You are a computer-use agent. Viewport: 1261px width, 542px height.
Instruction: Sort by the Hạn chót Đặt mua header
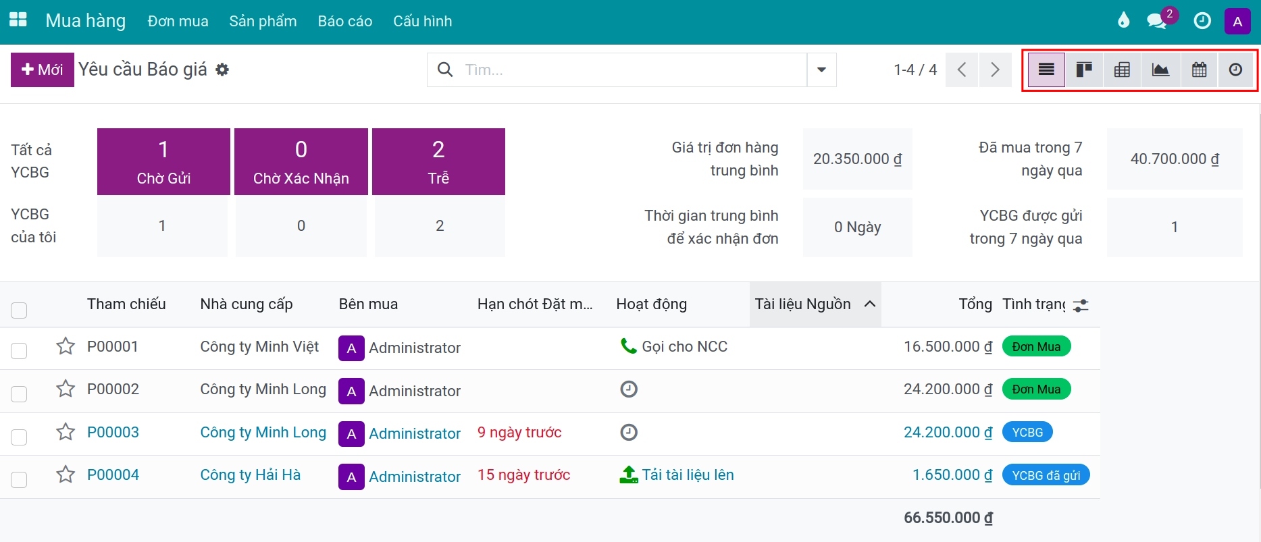(535, 304)
